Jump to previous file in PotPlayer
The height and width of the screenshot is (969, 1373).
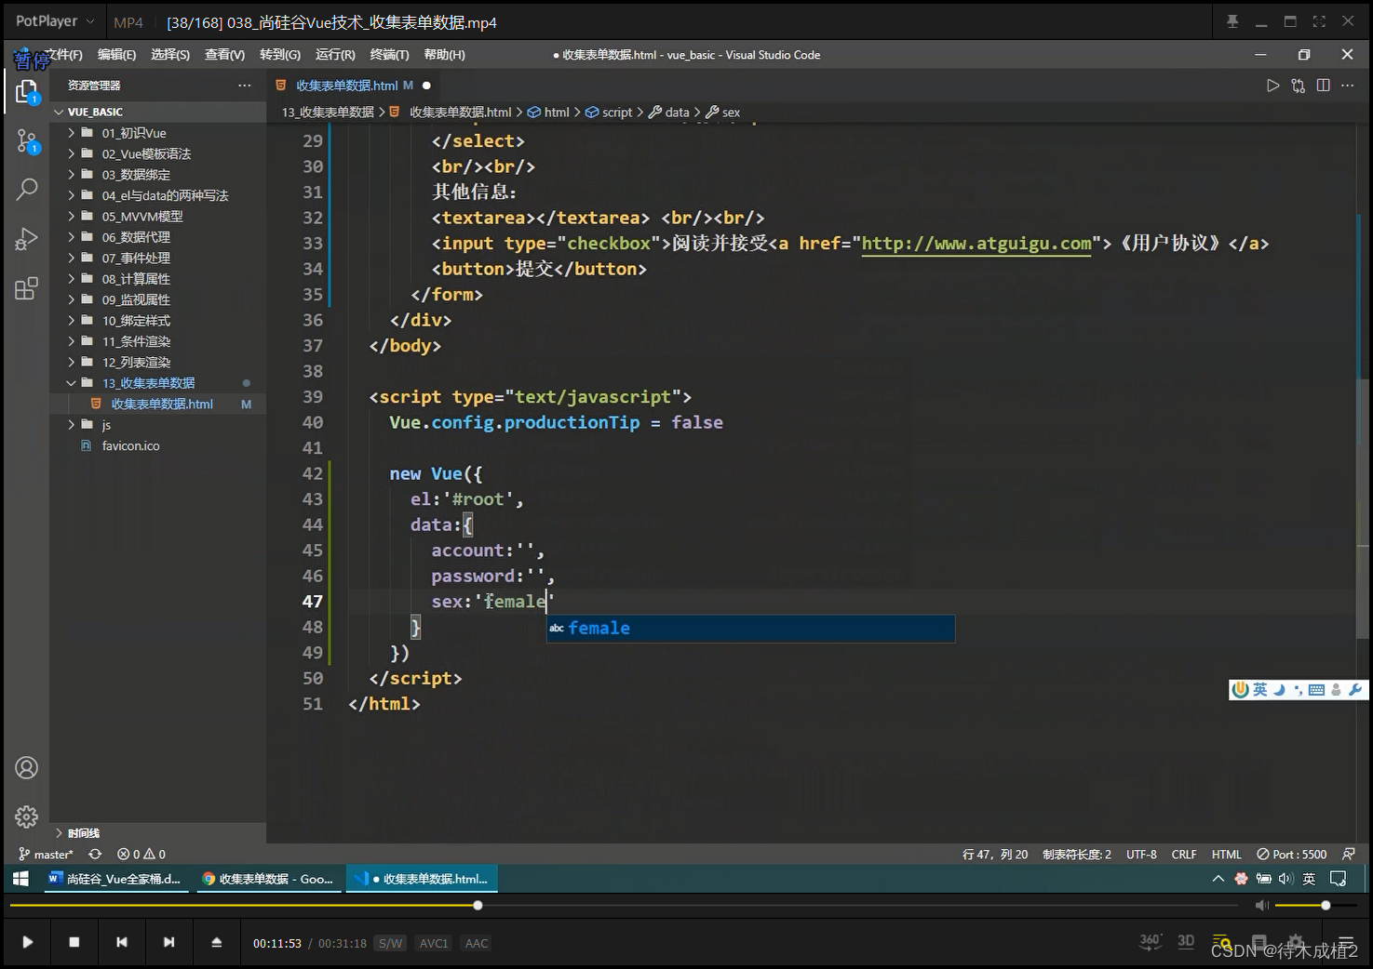click(x=122, y=942)
